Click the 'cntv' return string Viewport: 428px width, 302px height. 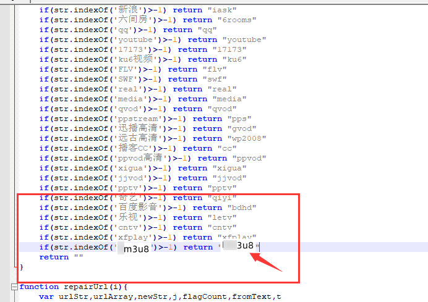pyautogui.click(x=222, y=227)
